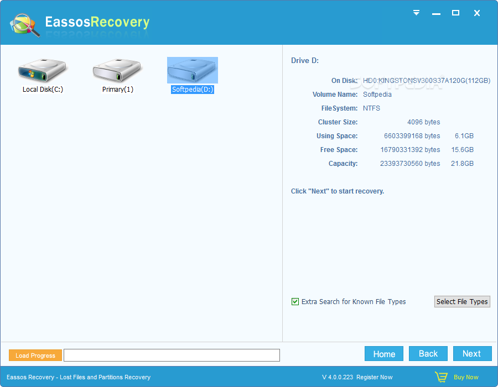The image size is (498, 387).
Task: Click the Local Disk(C:) label
Action: [43, 90]
